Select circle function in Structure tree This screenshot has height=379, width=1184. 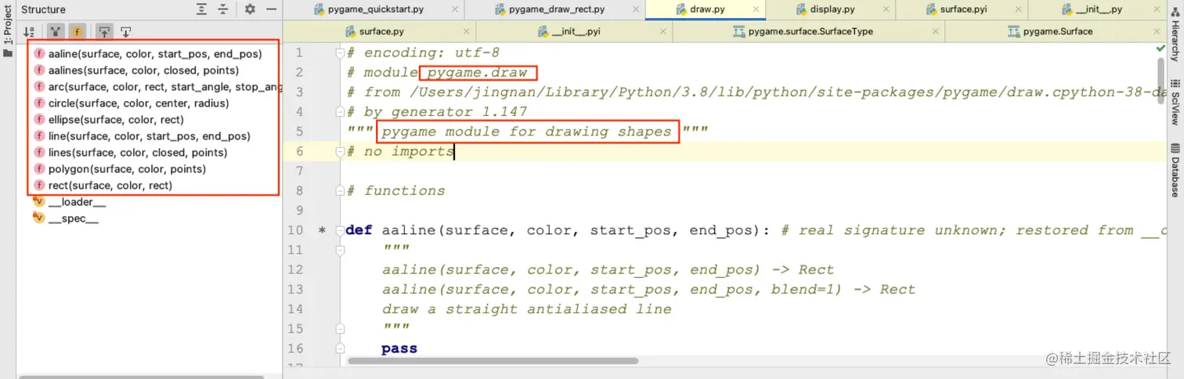[131, 103]
